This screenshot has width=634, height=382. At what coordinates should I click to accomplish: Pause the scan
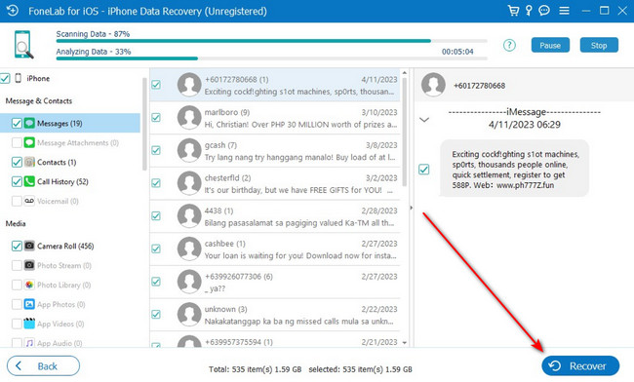pos(550,45)
